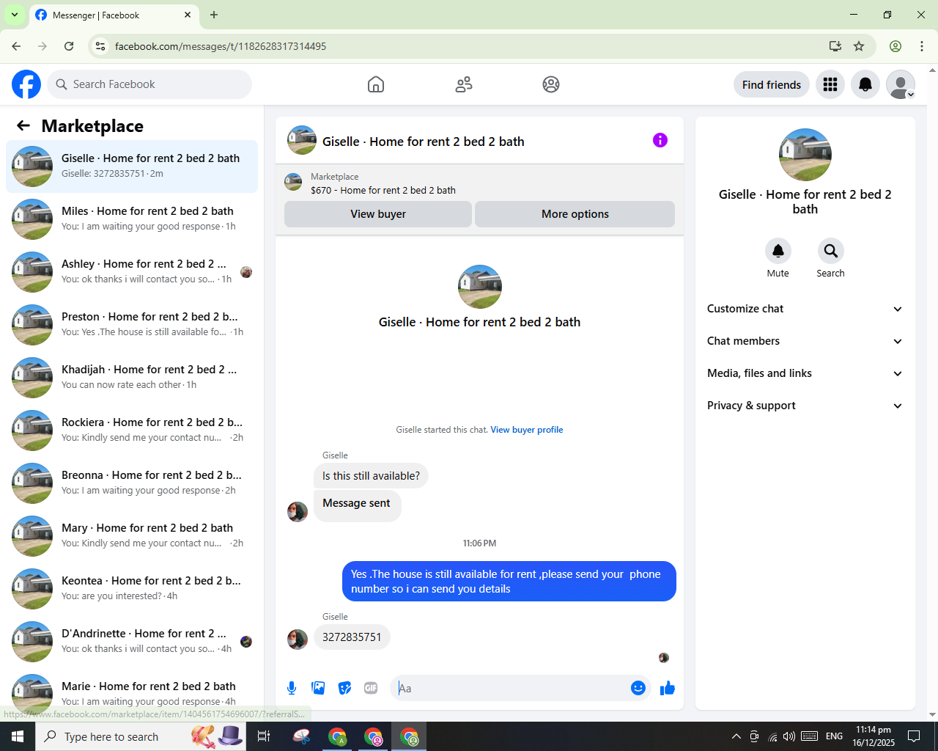Click the phone number message 3272835751
Screen dimensions: 938x751
352,637
